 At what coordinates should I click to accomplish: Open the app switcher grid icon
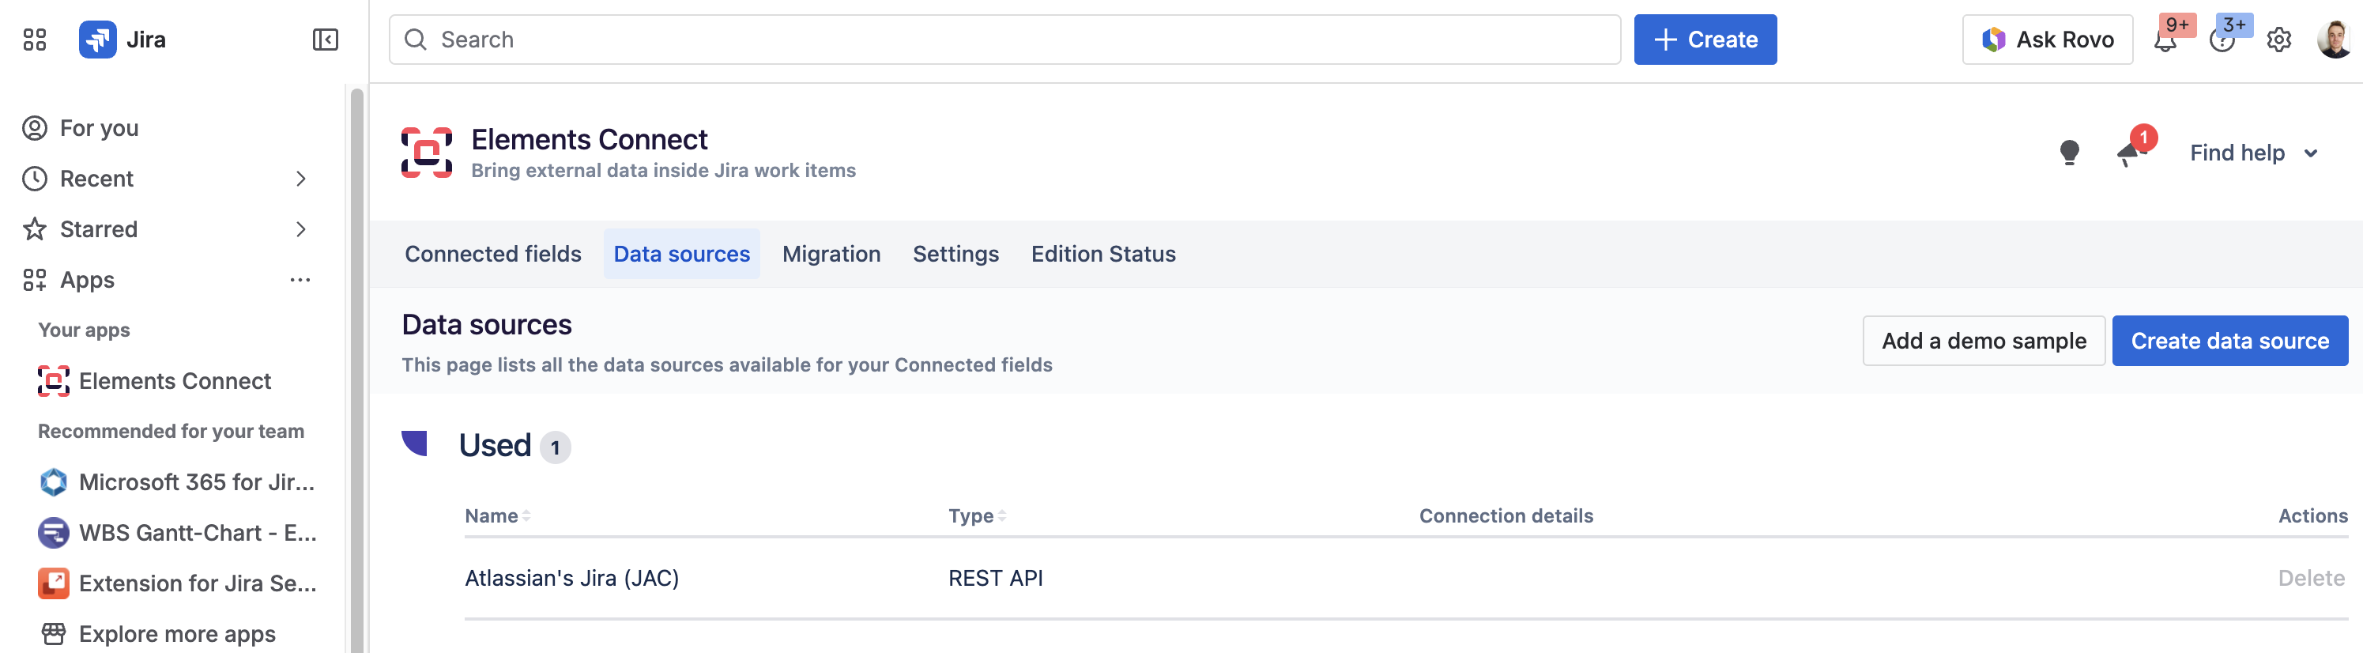[x=35, y=40]
